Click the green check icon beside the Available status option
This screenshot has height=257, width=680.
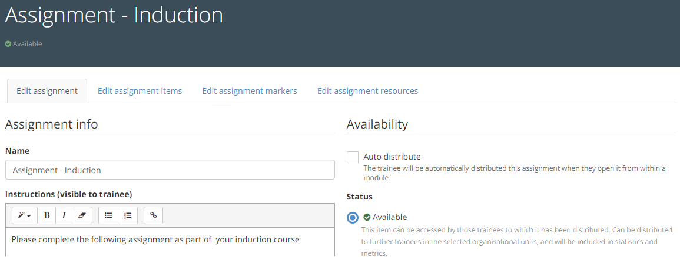pyautogui.click(x=367, y=217)
